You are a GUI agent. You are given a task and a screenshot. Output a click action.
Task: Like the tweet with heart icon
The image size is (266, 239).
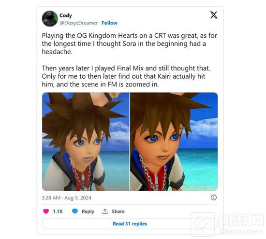coord(46,211)
